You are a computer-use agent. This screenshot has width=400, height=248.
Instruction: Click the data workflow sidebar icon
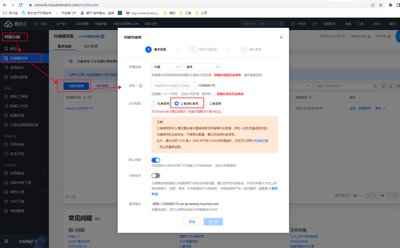6,106
